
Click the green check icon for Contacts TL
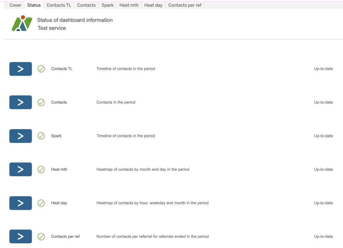41,69
